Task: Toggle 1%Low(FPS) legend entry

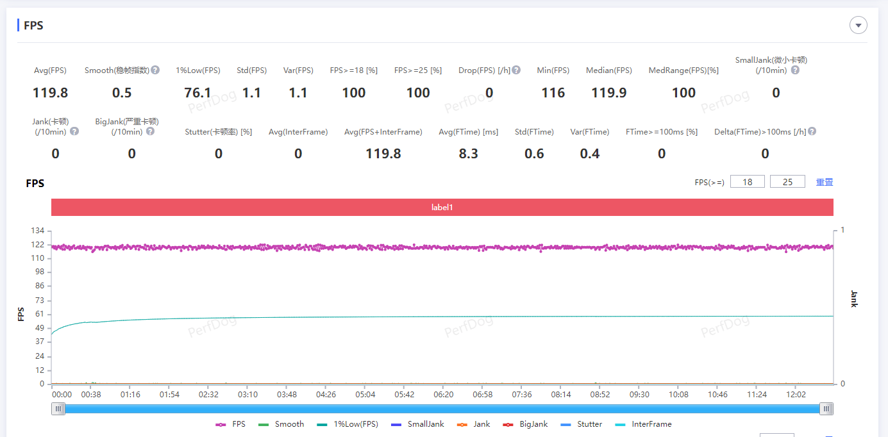Action: [x=347, y=424]
